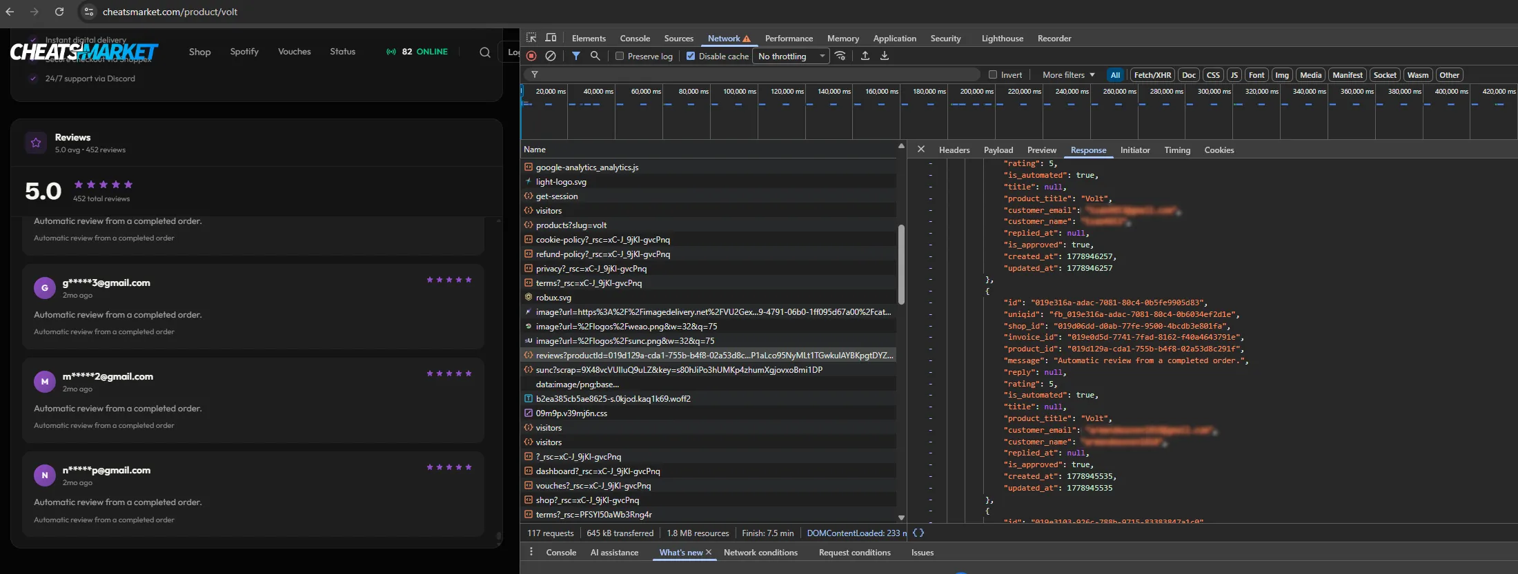The width and height of the screenshot is (1518, 574).
Task: Reload the cheatsmarket page
Action: pos(59,12)
